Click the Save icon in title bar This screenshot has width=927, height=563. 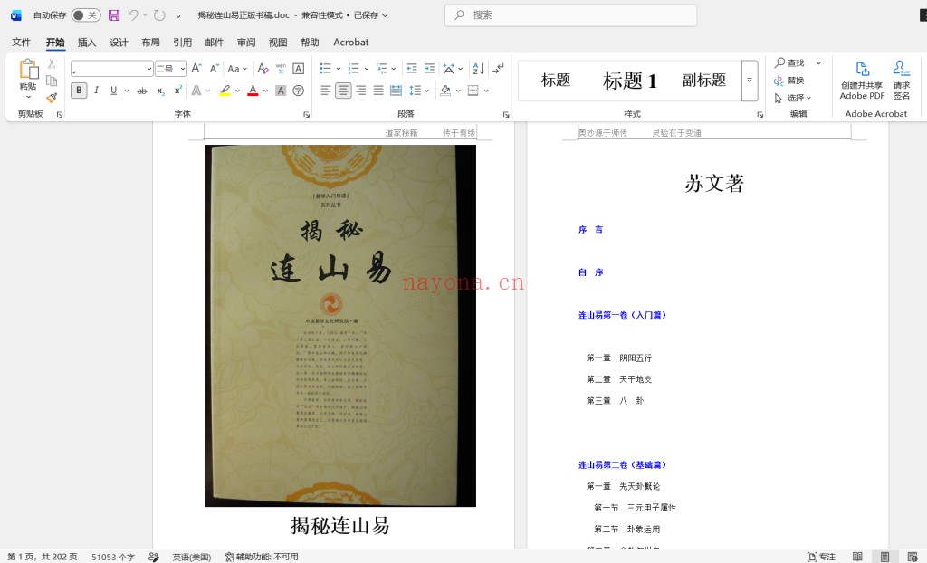114,15
